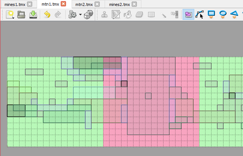Close the mtn1.tmx tab
The image size is (243, 156).
[x=63, y=4]
